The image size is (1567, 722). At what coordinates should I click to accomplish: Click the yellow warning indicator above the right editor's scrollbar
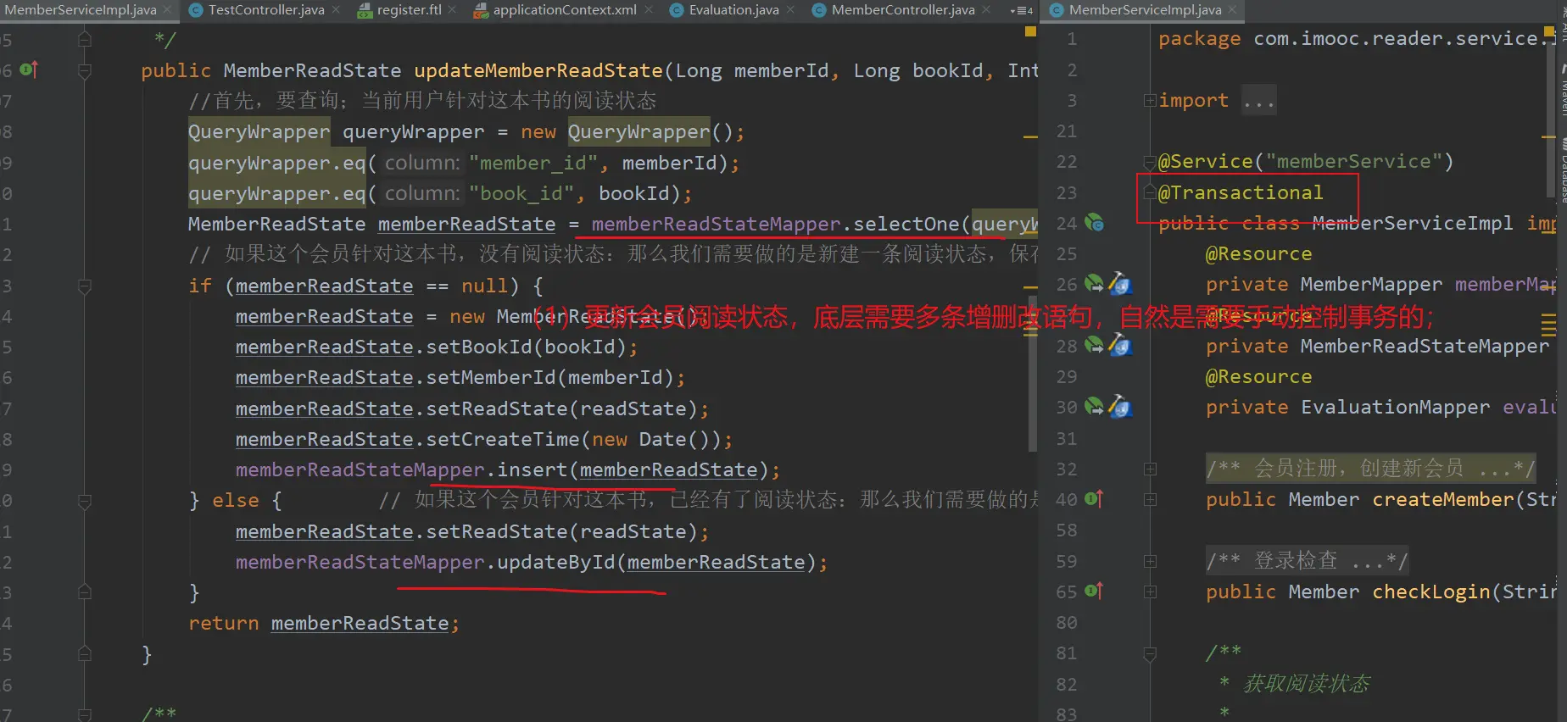click(1550, 31)
